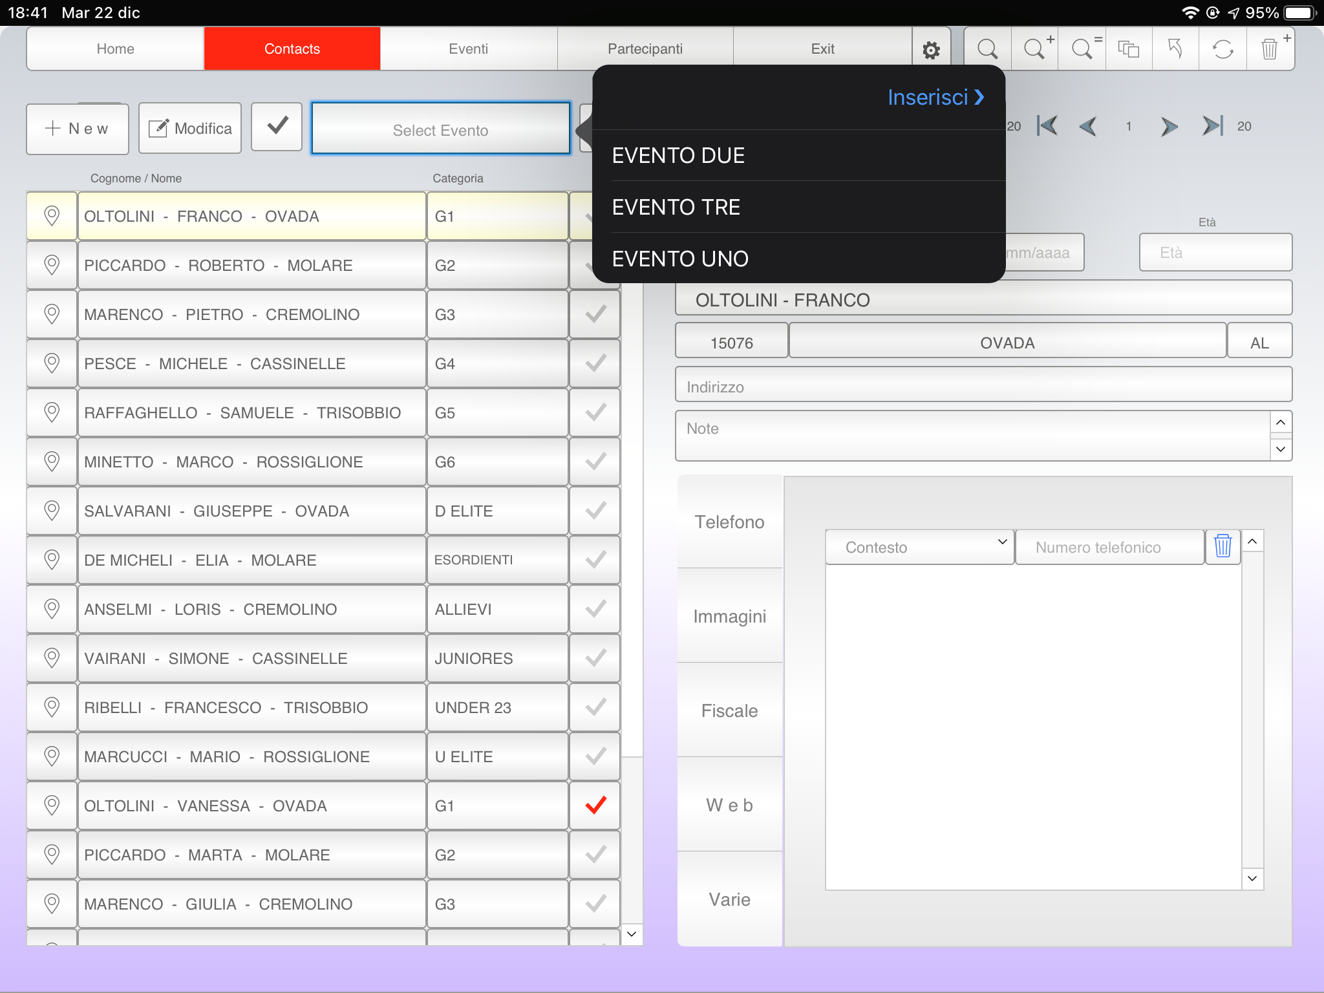The image size is (1324, 993).
Task: Click the search-plus (extend find) icon
Action: 1035,49
